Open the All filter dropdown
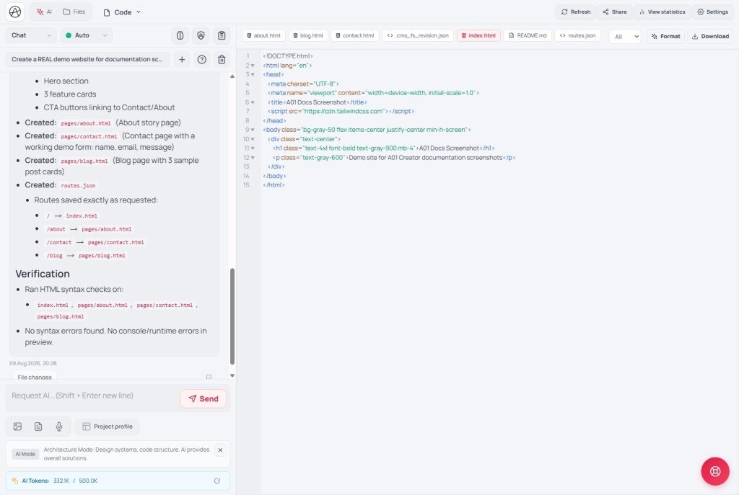 click(625, 36)
